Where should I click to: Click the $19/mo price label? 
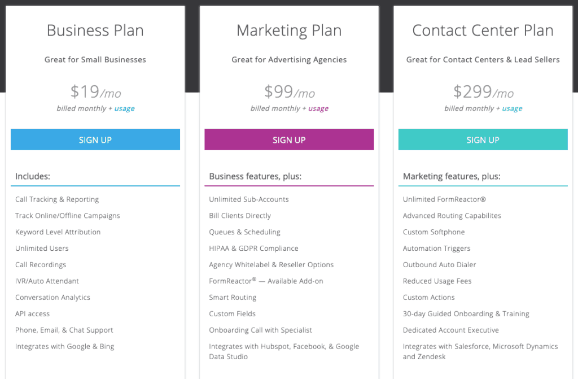coord(95,92)
